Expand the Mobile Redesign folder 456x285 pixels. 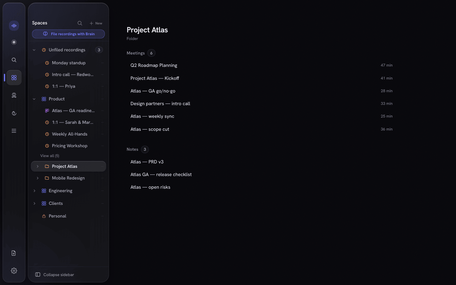click(x=38, y=178)
